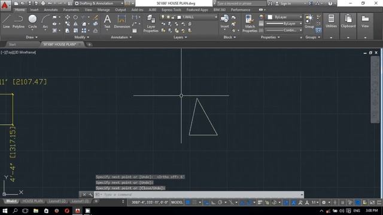Click the Move tool in Modify panel

click(68, 17)
